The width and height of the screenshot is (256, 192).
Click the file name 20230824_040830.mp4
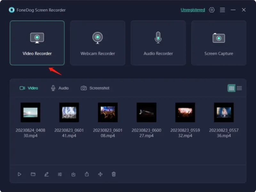pos(30,133)
